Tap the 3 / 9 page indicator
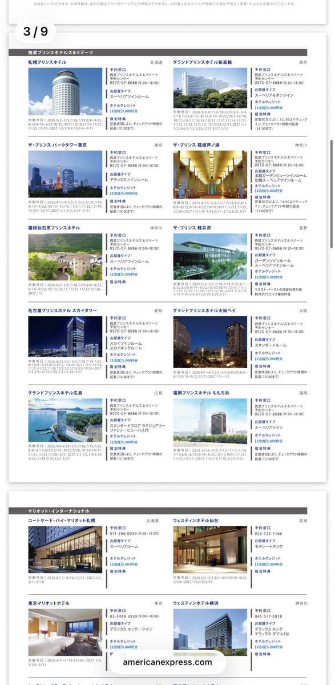 pyautogui.click(x=35, y=31)
